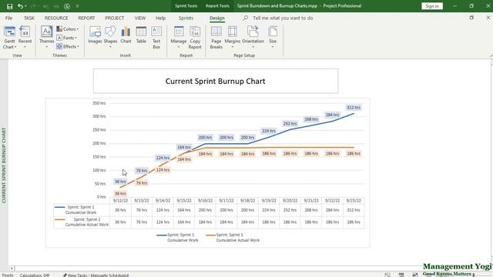Click the 312 hrs data label on chart

click(x=354, y=108)
